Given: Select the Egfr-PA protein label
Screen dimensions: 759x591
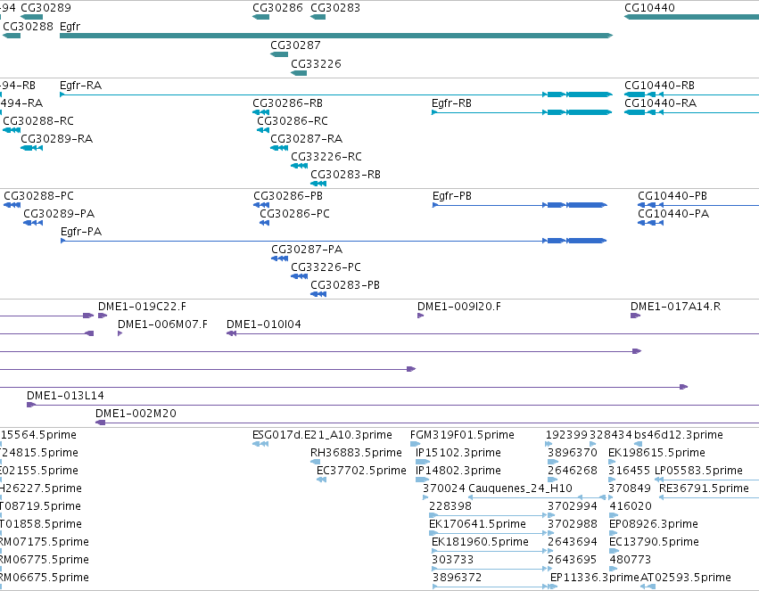Looking at the screenshot, I should (81, 232).
